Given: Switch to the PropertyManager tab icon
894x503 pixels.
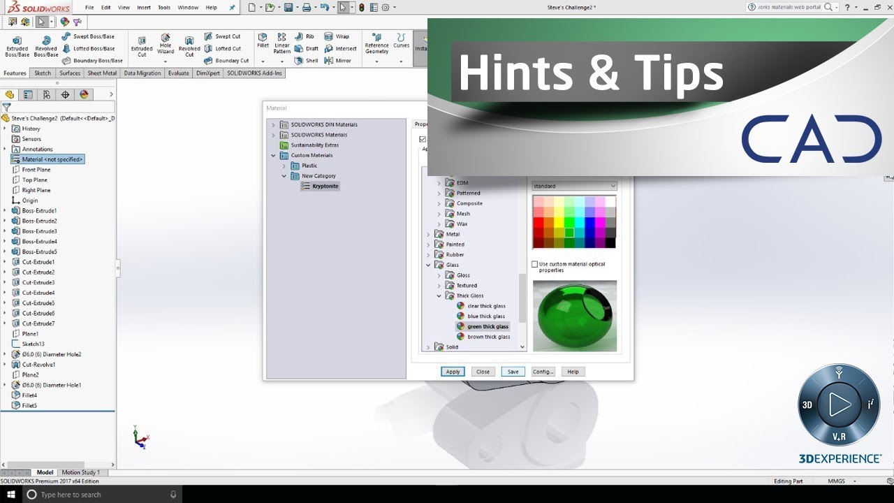Looking at the screenshot, I should [28, 94].
